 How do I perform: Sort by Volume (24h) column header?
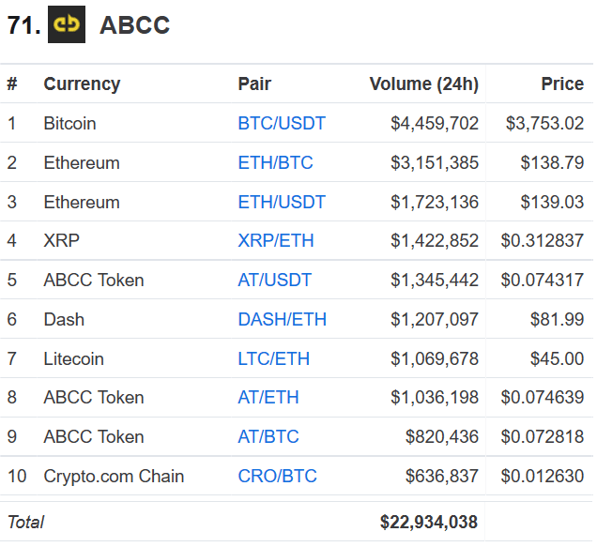pos(423,84)
